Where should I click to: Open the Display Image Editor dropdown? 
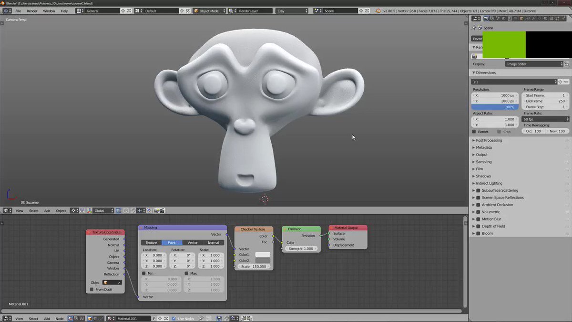point(534,64)
